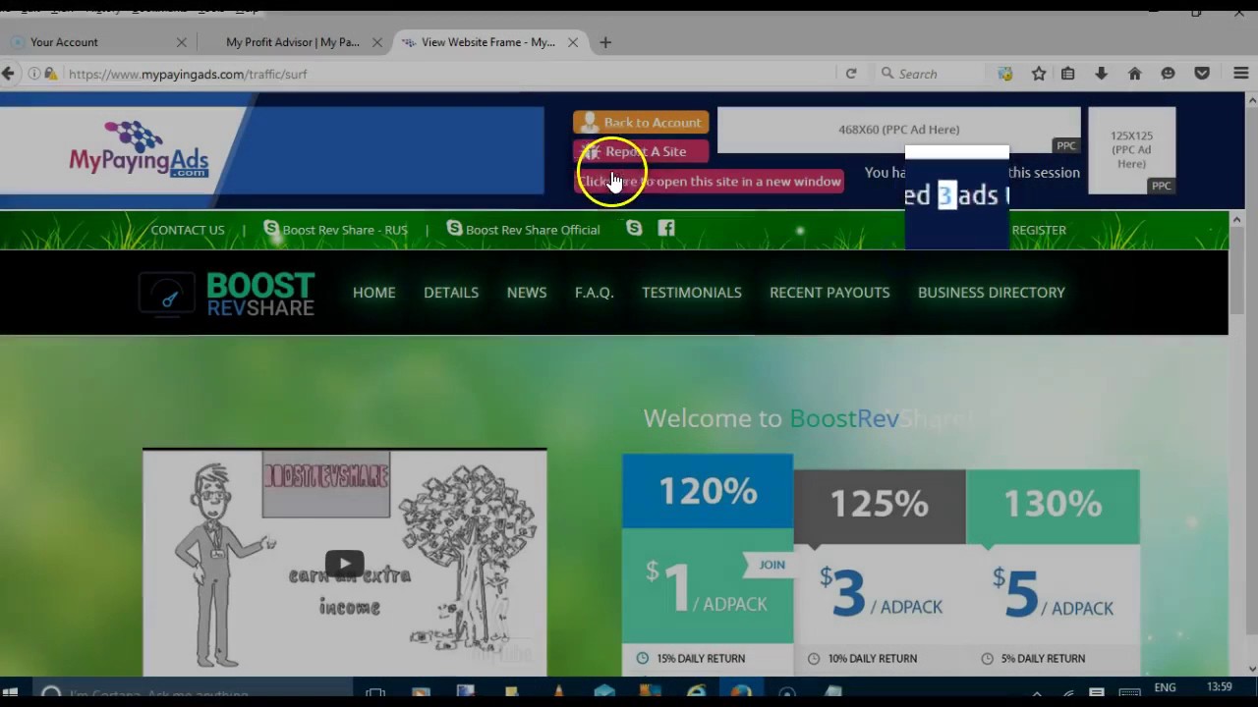Go to the browser Home icon

1134,74
